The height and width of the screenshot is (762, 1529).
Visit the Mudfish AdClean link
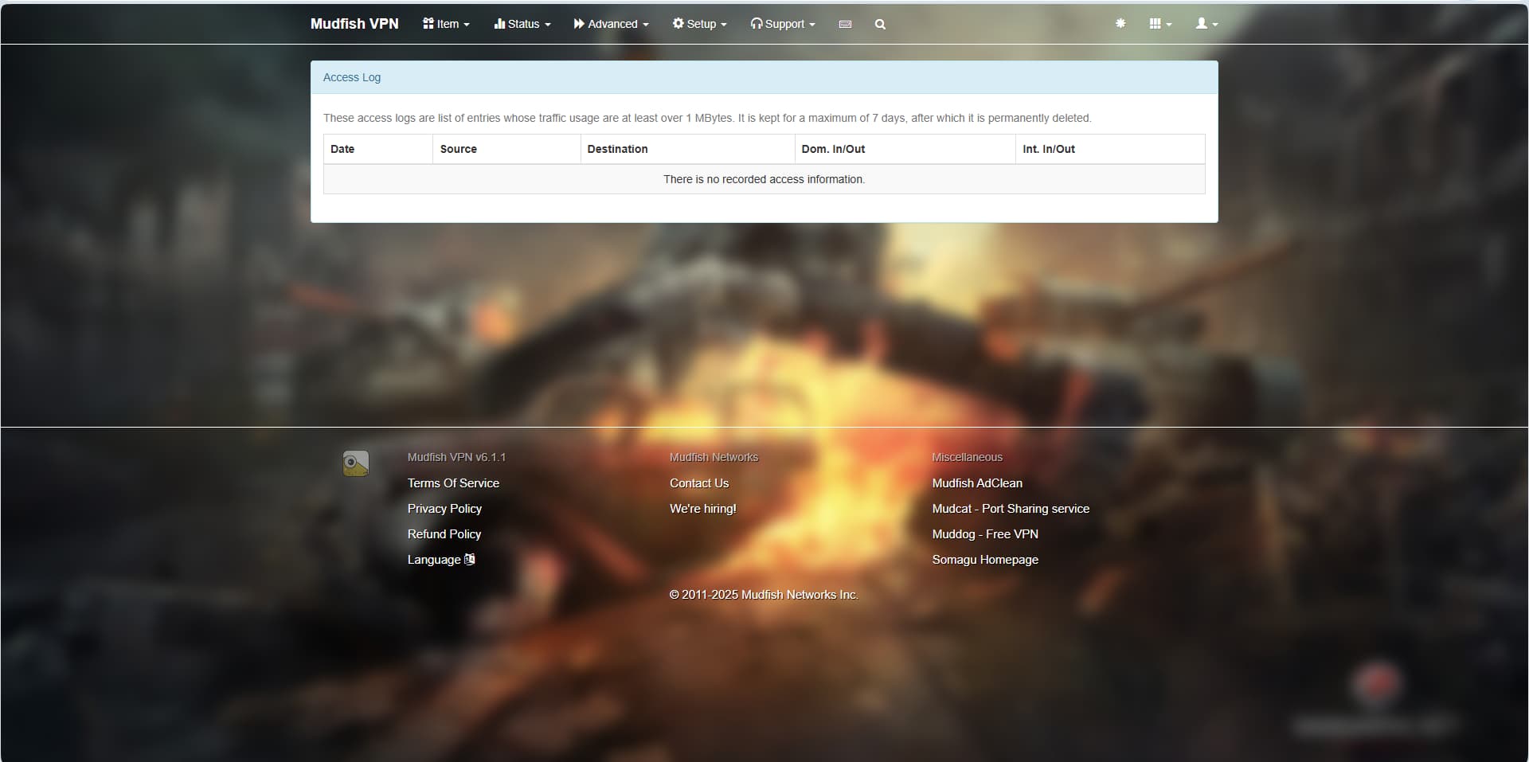[977, 483]
